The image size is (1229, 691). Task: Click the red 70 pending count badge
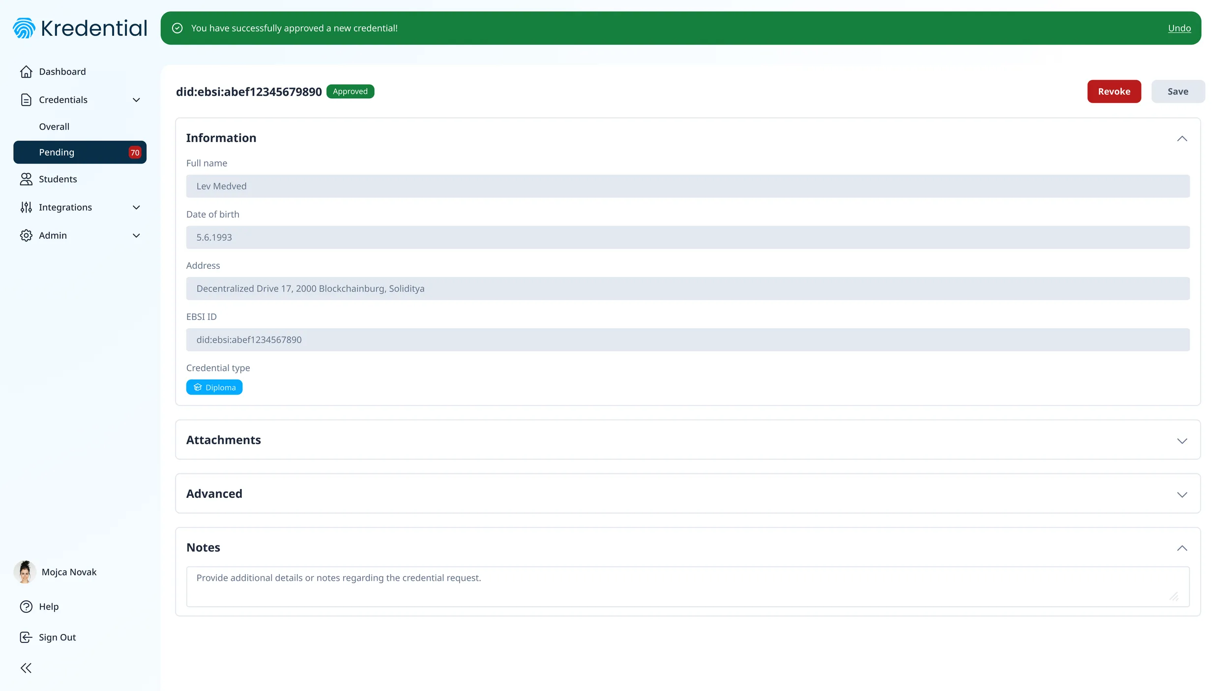[x=135, y=152]
